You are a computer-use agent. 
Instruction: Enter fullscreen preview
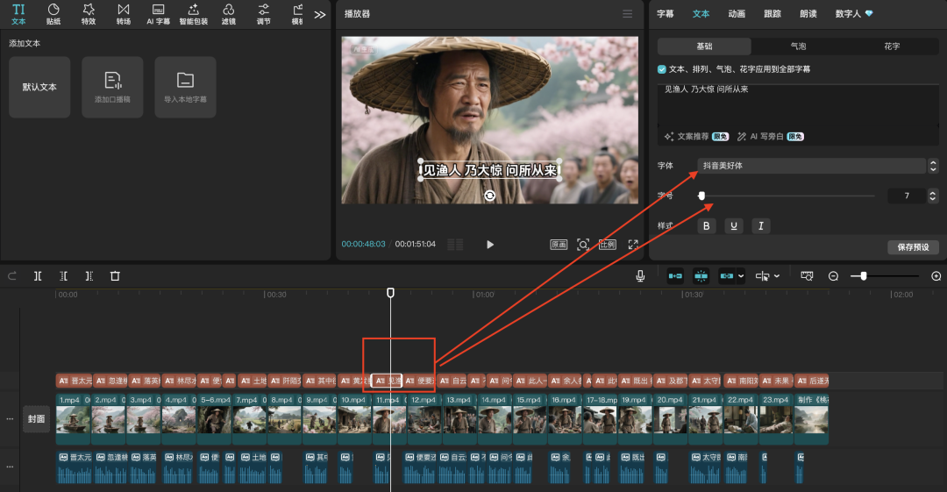633,244
